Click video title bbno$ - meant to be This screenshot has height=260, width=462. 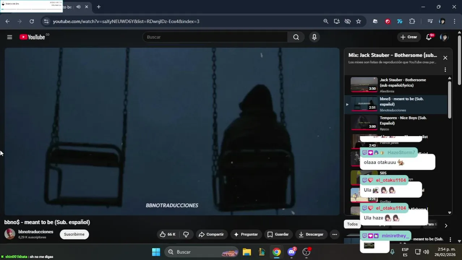click(x=47, y=222)
